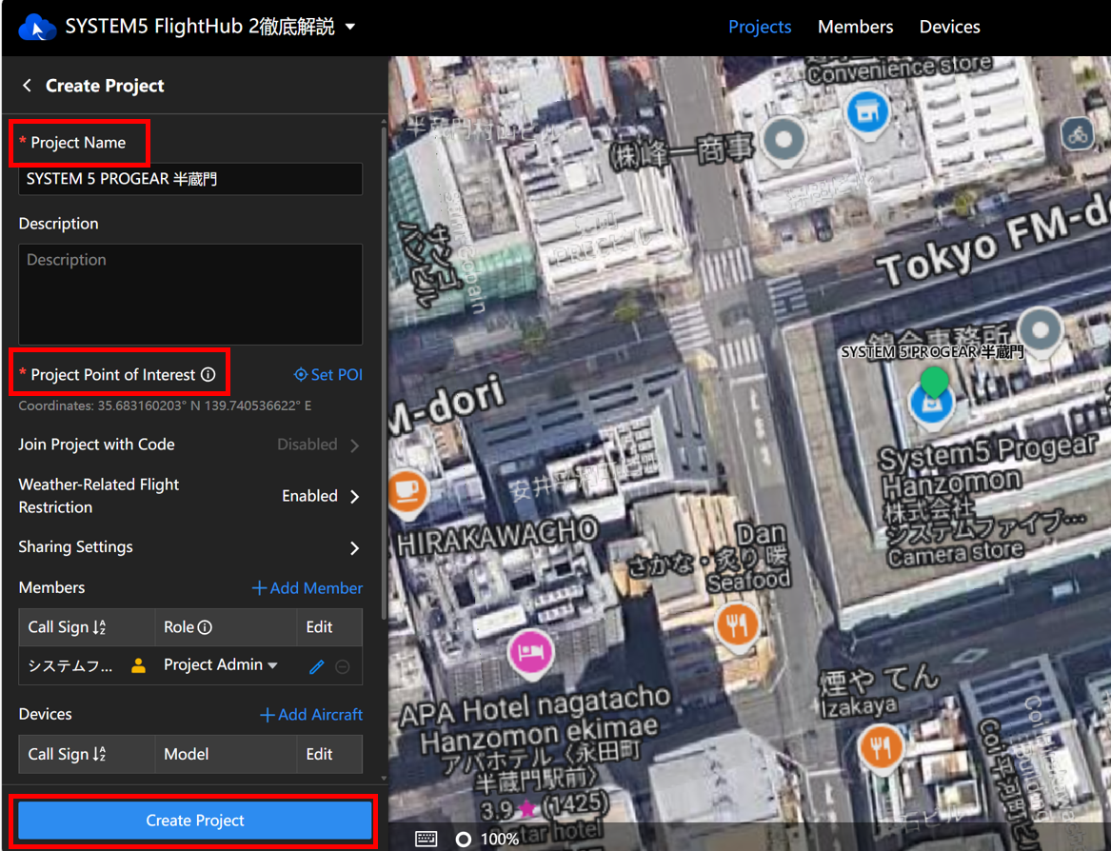Open Weather-Related Flight Restriction settings
Viewport: 1111px width, 851px height.
tap(190, 496)
